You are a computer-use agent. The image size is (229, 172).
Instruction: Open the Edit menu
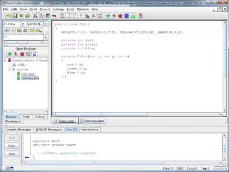click(x=14, y=9)
